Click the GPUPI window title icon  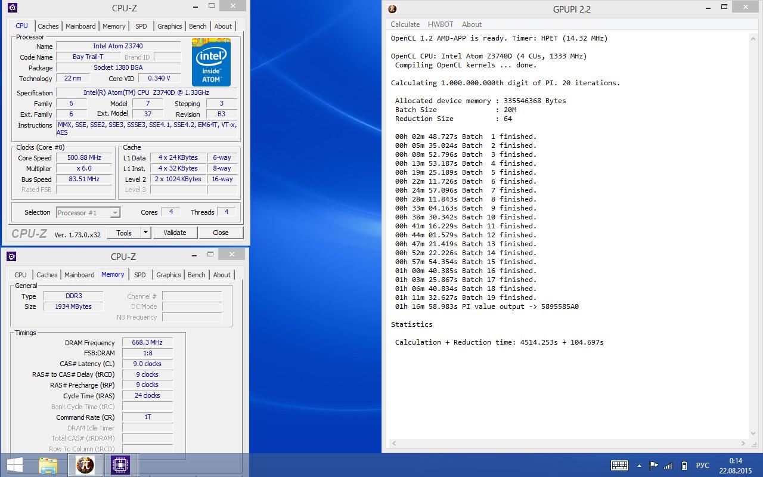(392, 8)
